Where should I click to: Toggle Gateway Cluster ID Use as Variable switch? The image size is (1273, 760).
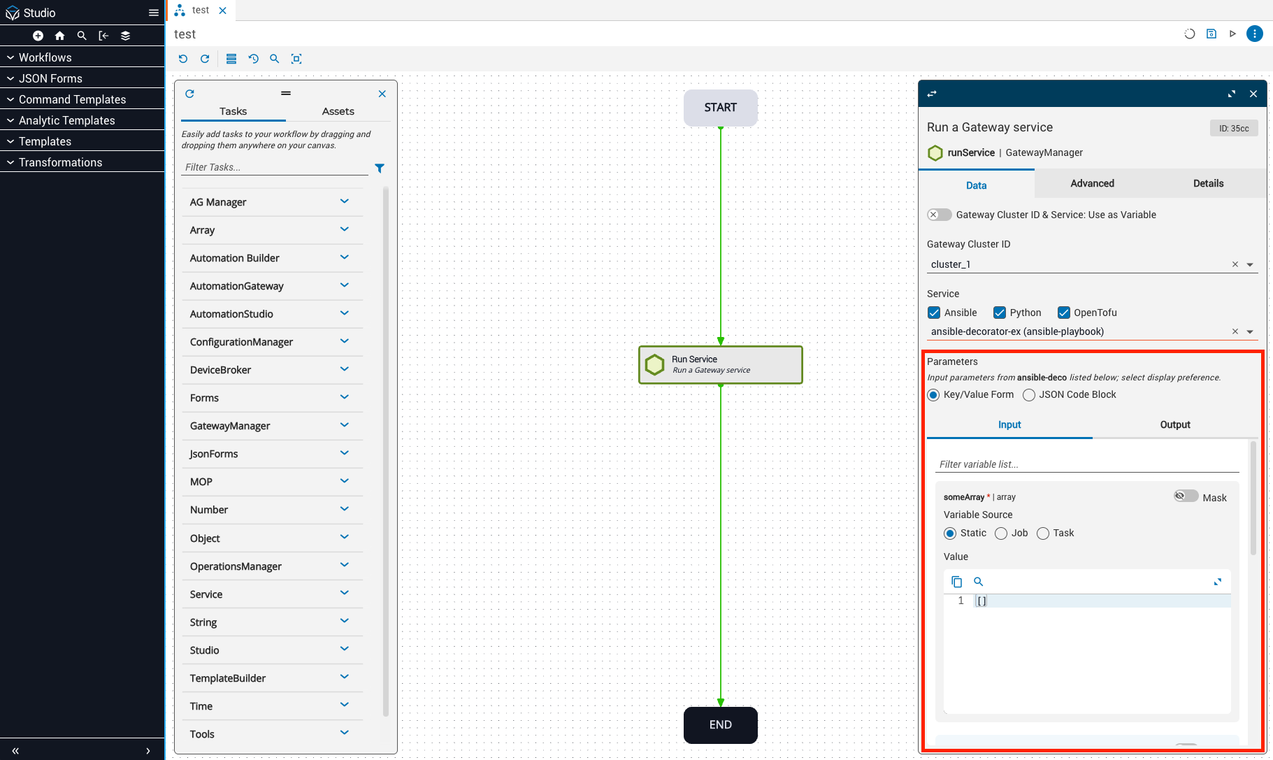(x=939, y=215)
